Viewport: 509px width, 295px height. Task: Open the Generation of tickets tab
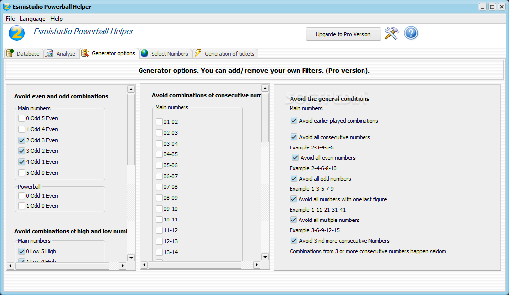tap(225, 54)
